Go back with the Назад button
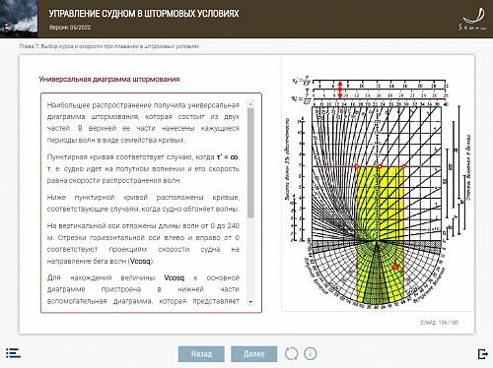Screen dimensions: 493x368 tap(201, 354)
